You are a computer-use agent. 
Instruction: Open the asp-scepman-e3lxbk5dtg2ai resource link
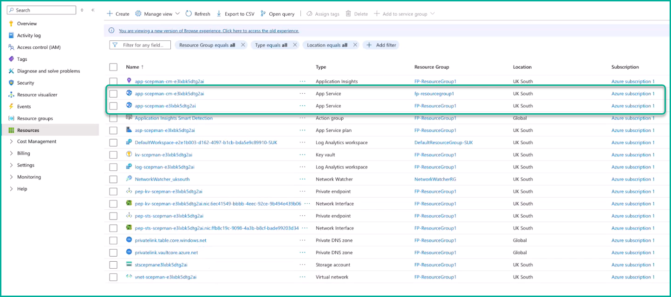point(165,130)
